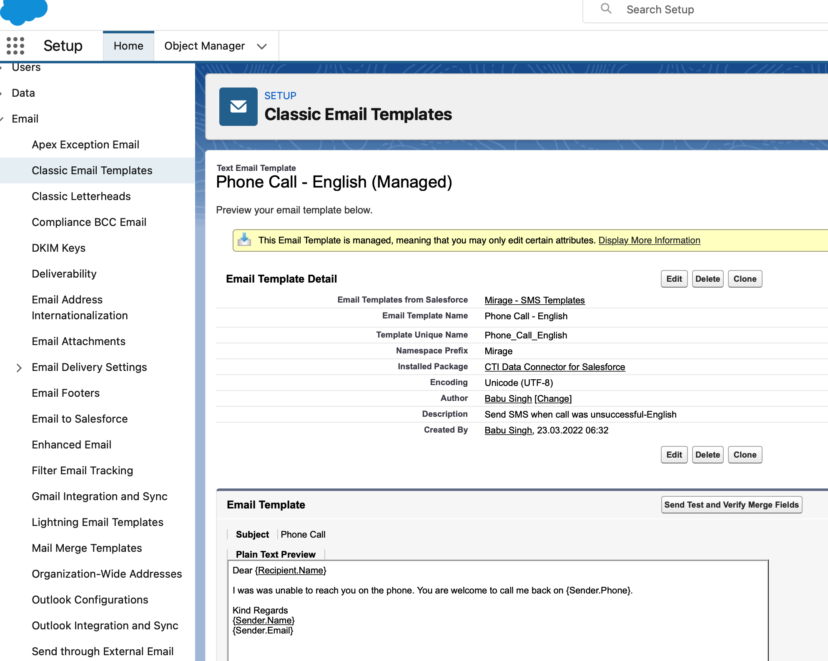
Task: Click the bottom Clone button
Action: [745, 455]
